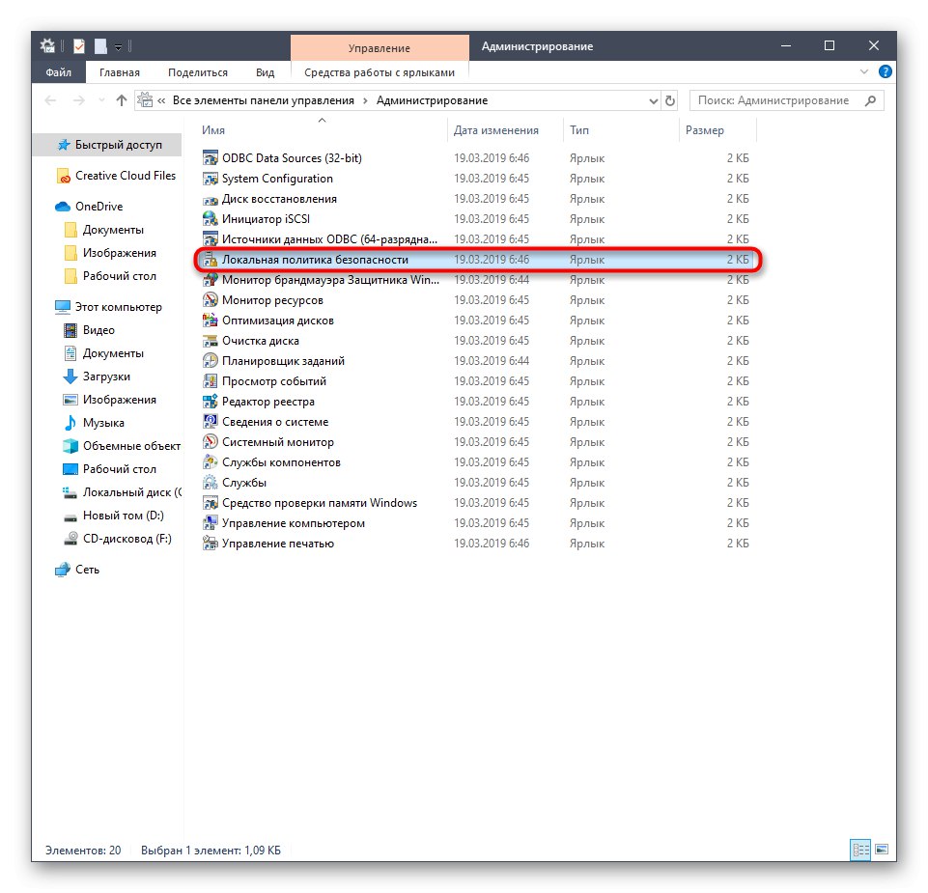Image resolution: width=928 pixels, height=893 pixels.
Task: Navigate back using the Back arrow
Action: point(49,99)
